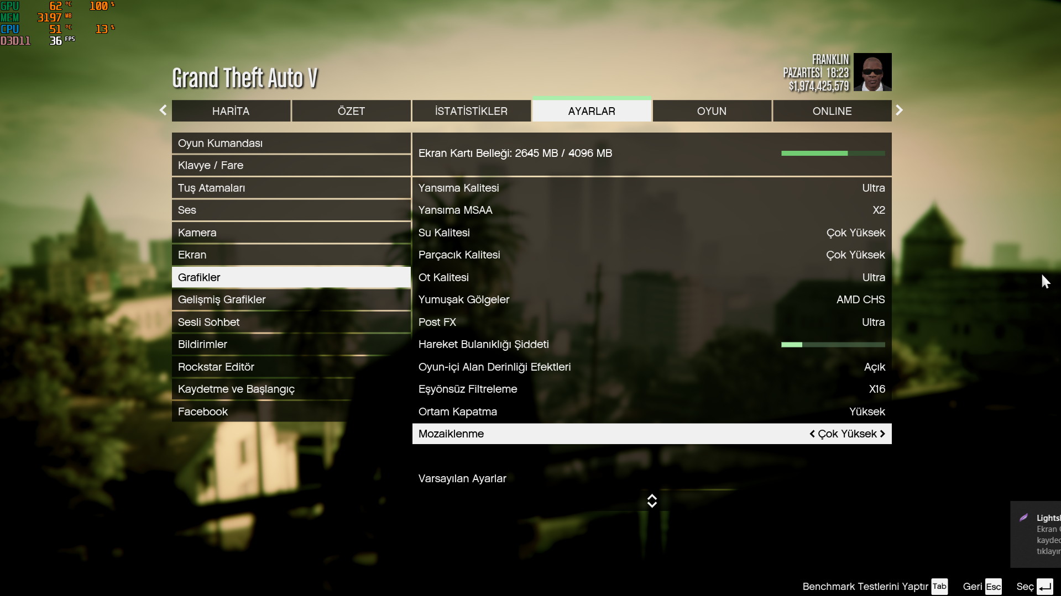The image size is (1061, 596).
Task: Click the right chevron on Mozaiklenme value
Action: [882, 434]
